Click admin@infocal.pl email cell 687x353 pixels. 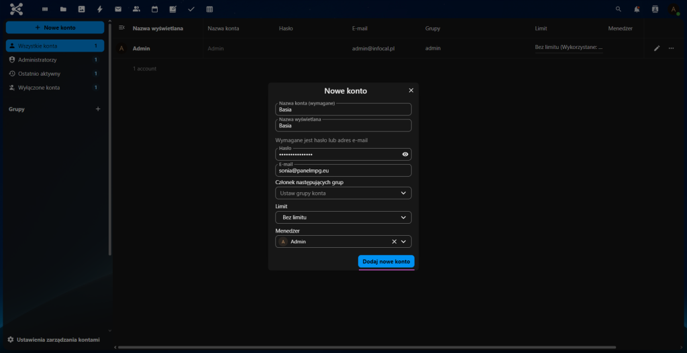click(x=373, y=48)
